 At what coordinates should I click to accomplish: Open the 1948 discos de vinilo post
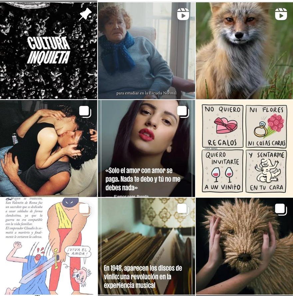[146, 246]
